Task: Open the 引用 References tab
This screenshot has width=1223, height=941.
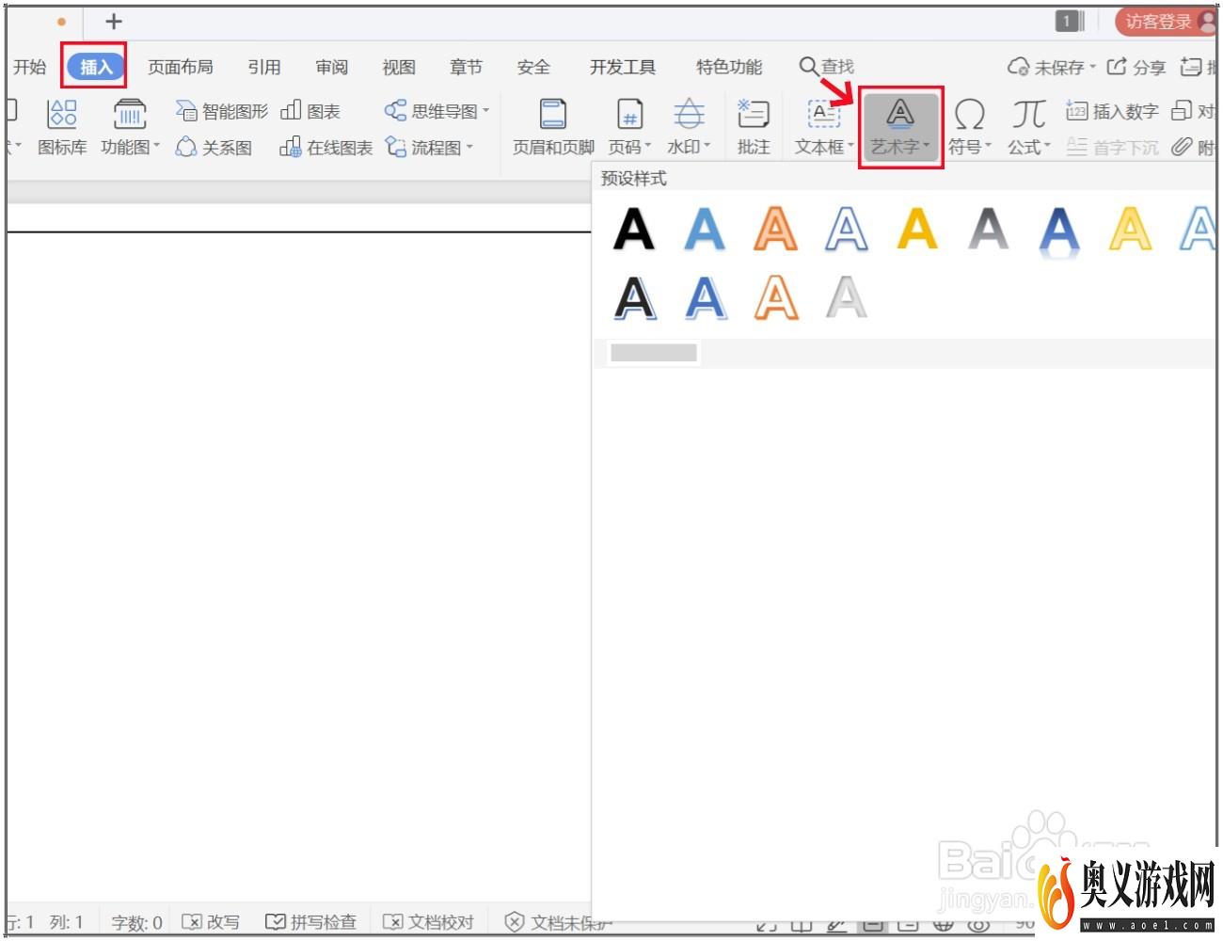Action: (264, 67)
